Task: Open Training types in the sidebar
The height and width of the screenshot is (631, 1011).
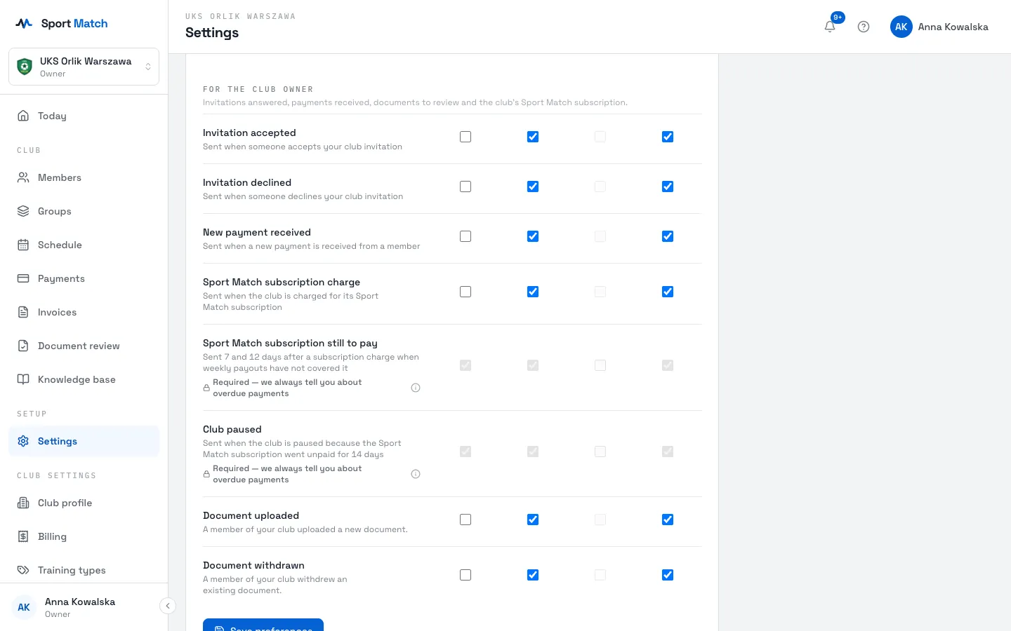Action: 84,570
